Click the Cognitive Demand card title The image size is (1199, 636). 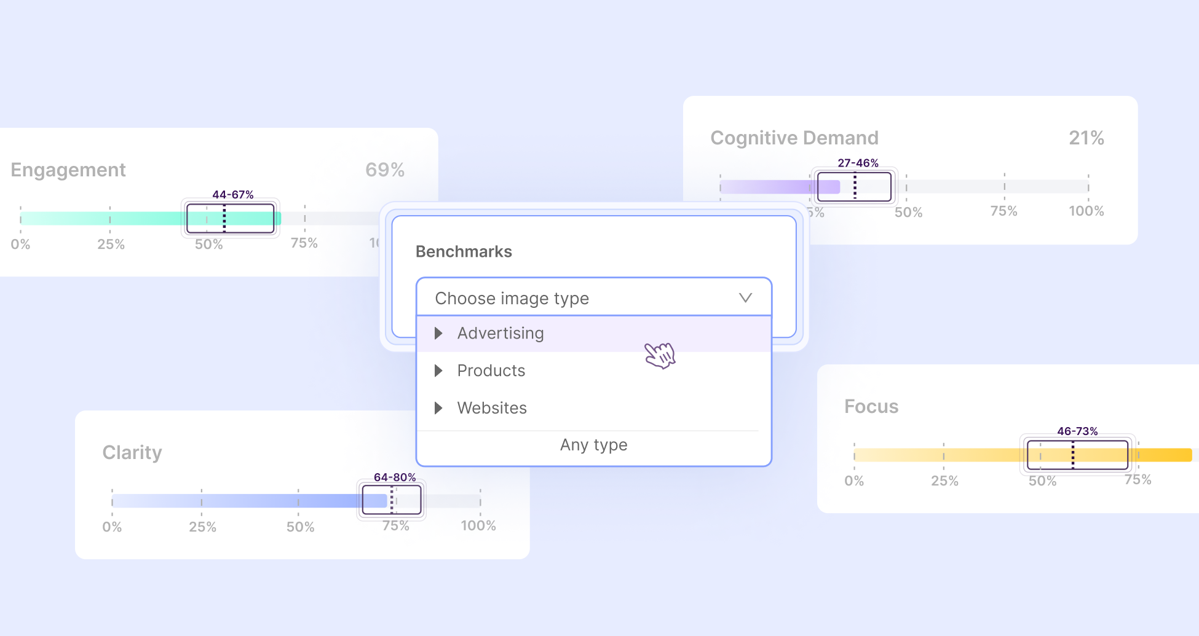click(x=794, y=138)
